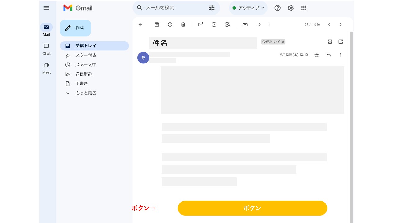
Task: Reply to the email
Action: click(x=329, y=55)
